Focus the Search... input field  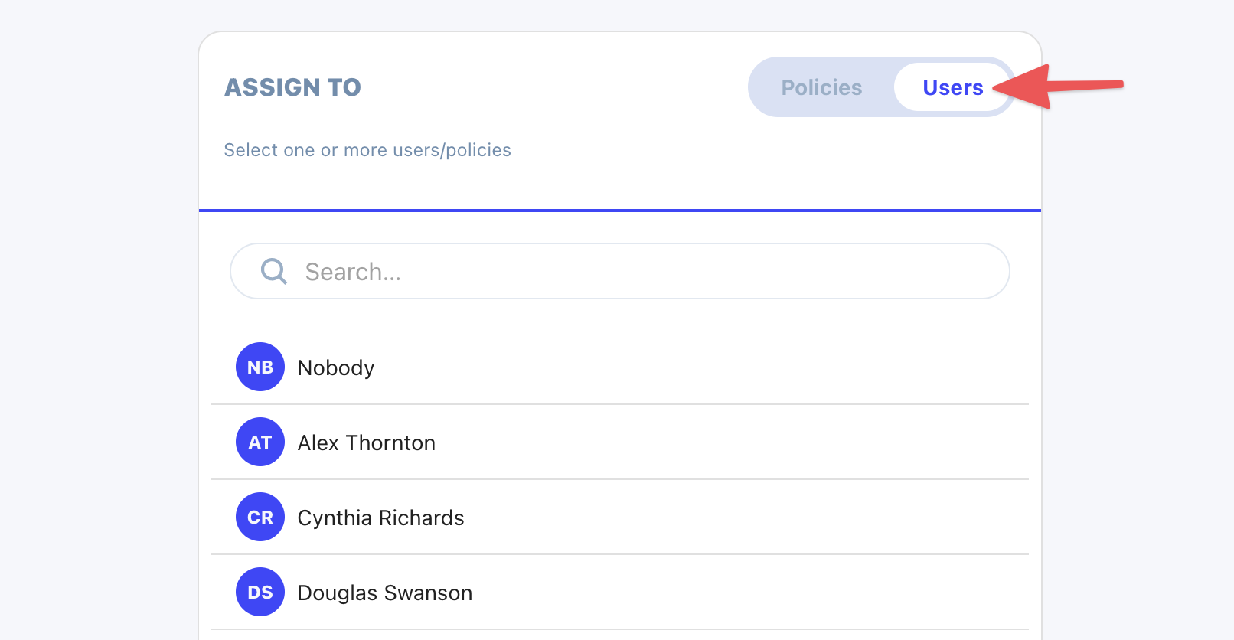coord(620,271)
